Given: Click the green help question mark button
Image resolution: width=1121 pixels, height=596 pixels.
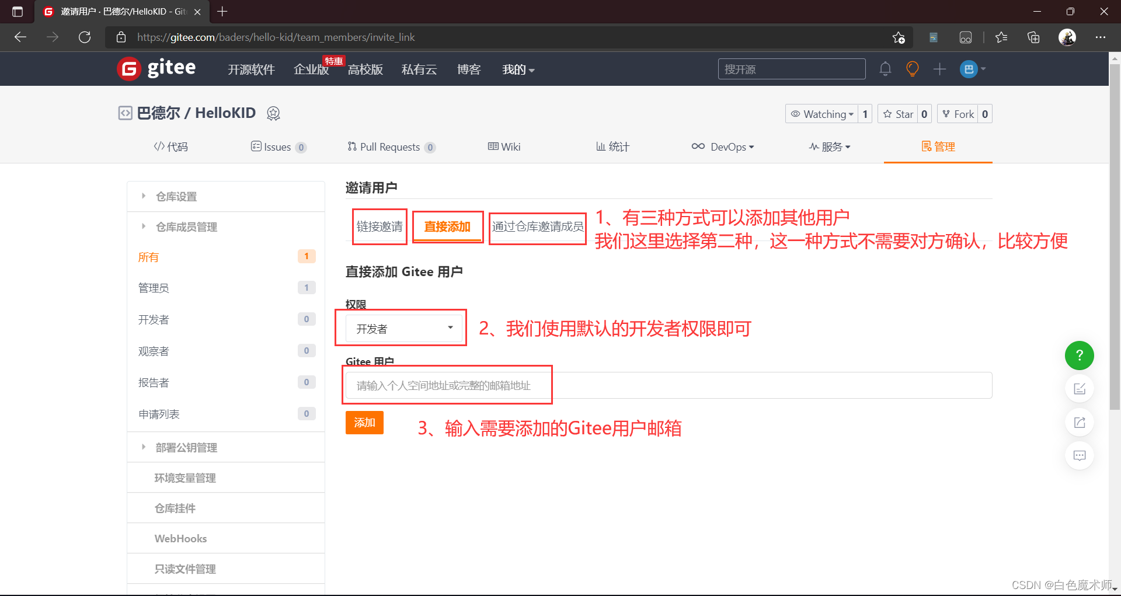Looking at the screenshot, I should point(1080,355).
